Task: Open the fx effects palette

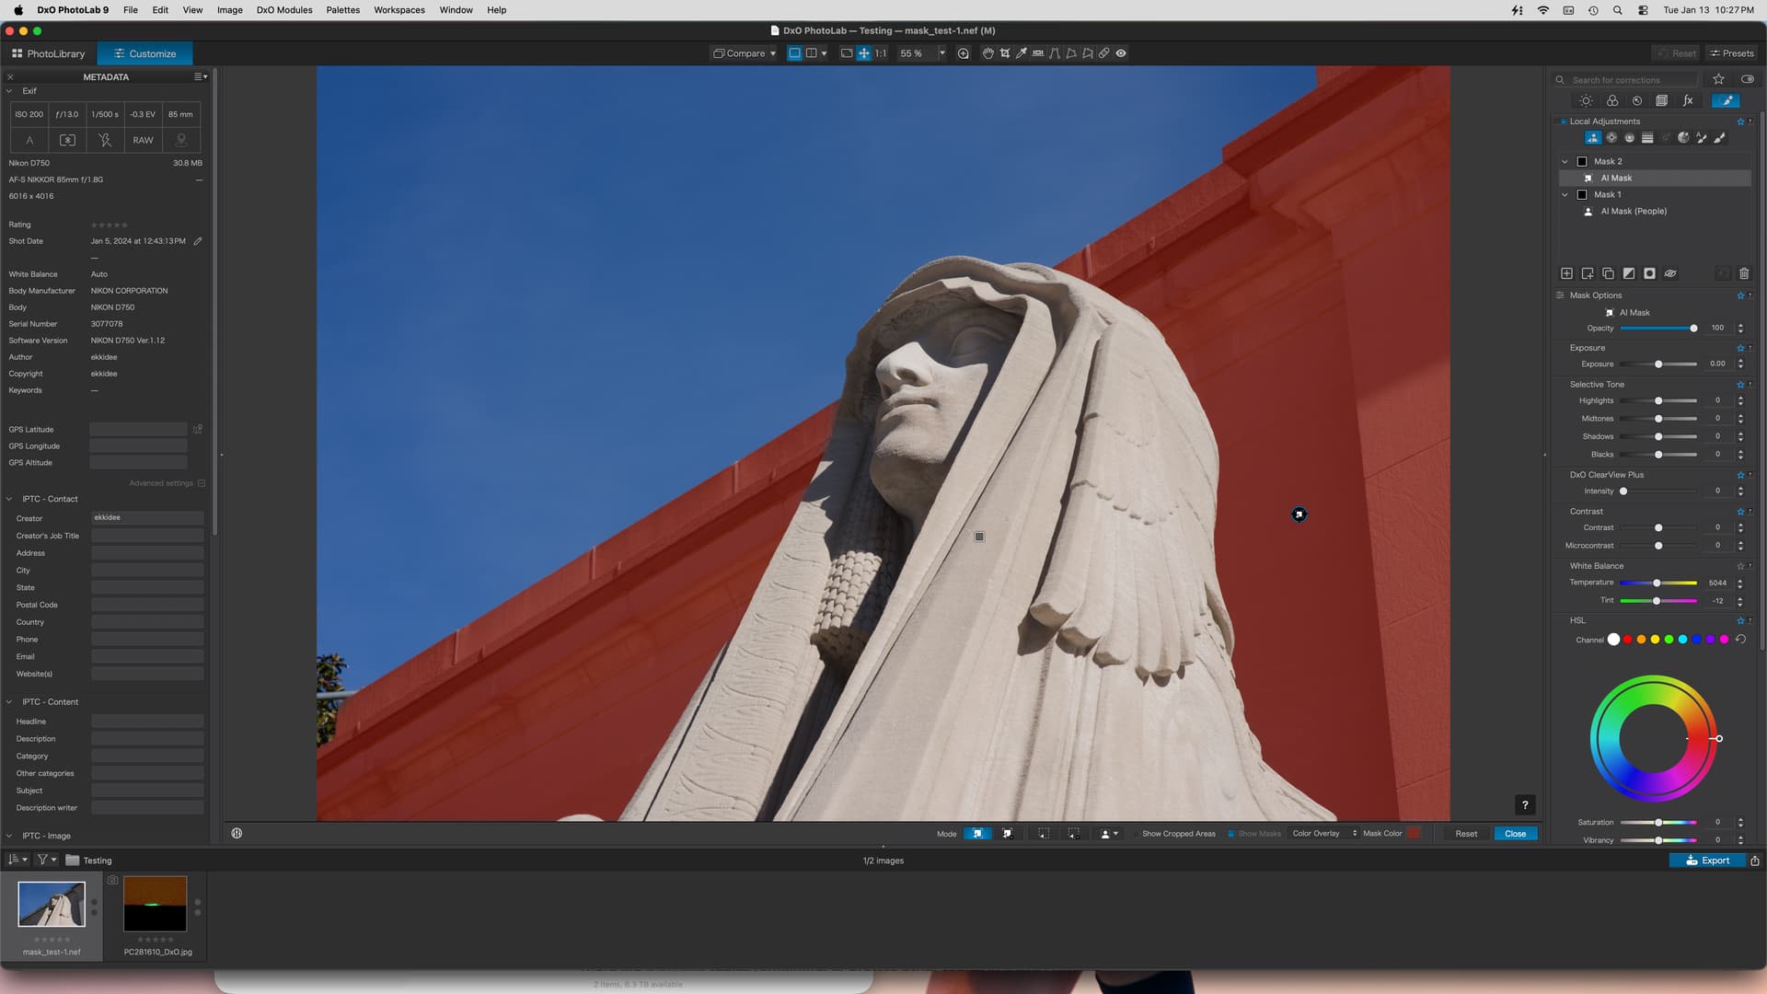Action: [x=1688, y=101]
